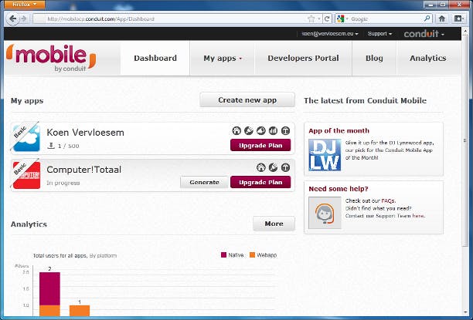The image size is (473, 320).
Task: Click the browser back arrow button
Action: (x=12, y=19)
